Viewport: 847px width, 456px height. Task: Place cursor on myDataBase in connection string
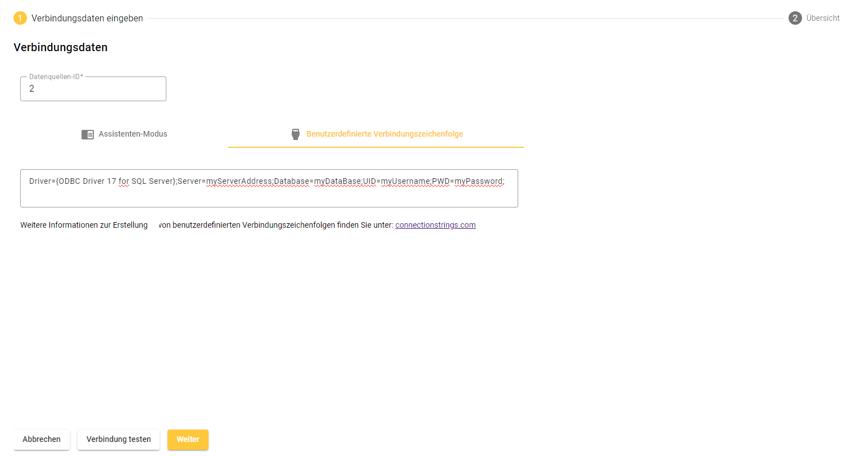337,182
